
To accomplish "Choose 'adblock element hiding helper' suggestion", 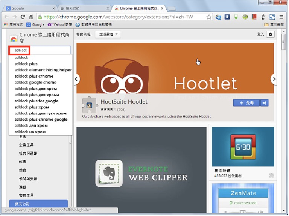I will 41,70.
